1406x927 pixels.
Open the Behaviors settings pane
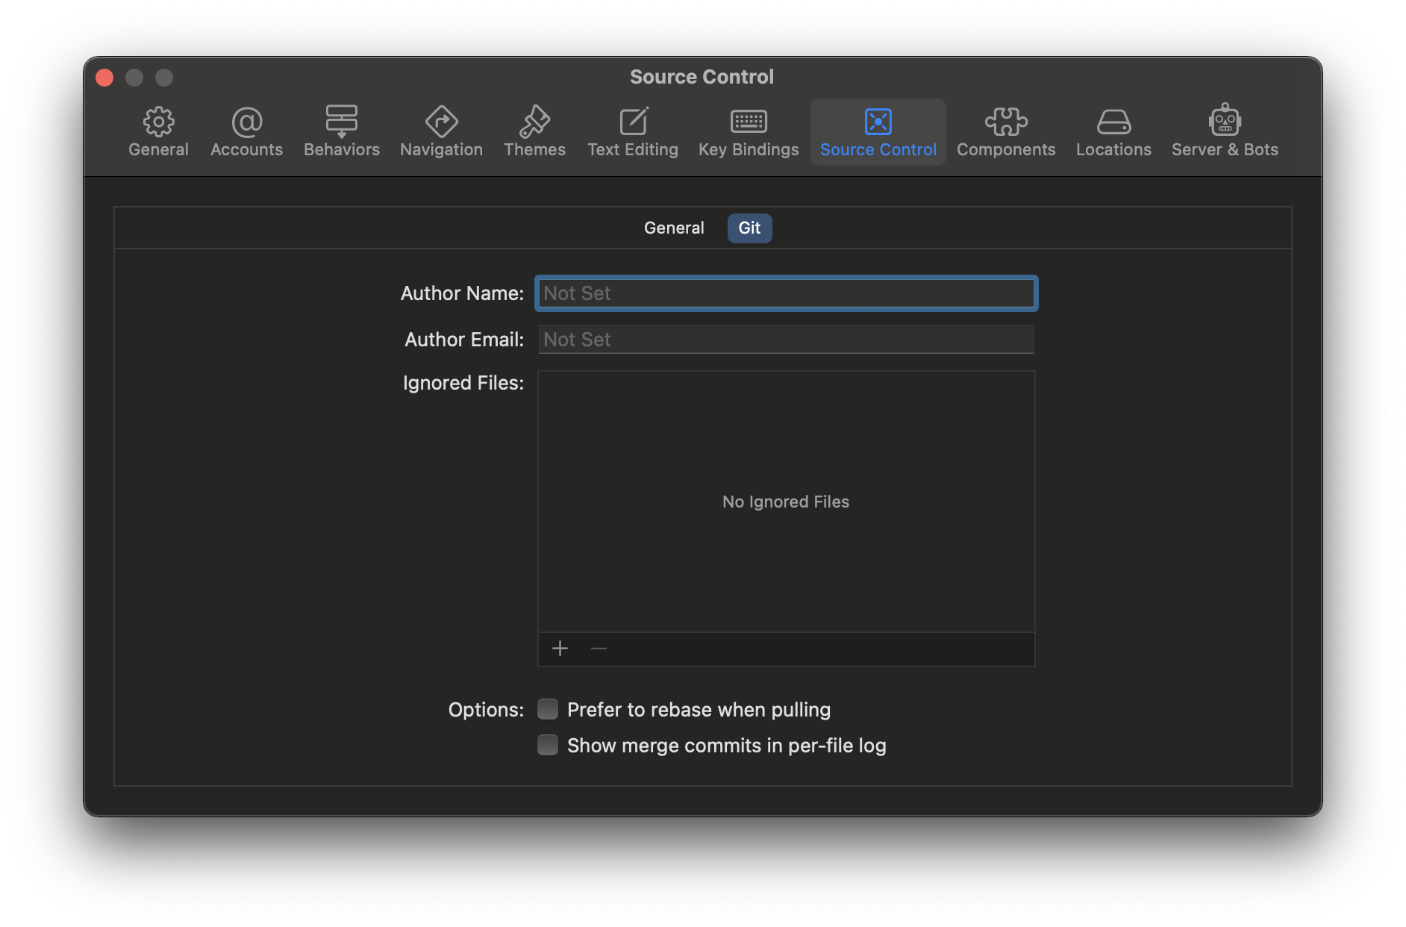click(x=341, y=131)
